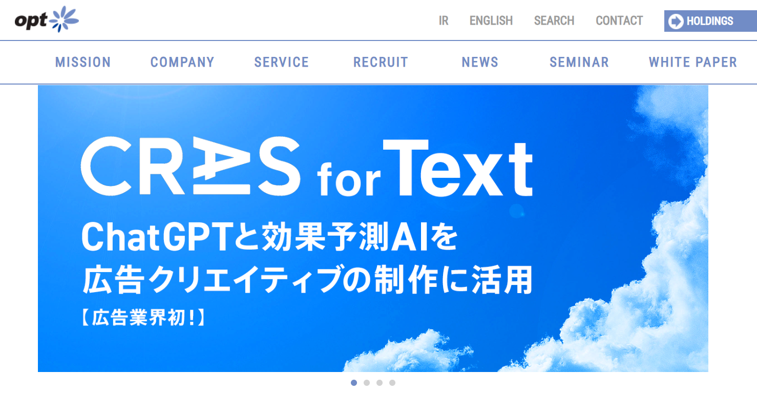Screen dimensions: 757x413
Task: Open the COMPANY menu item
Action: point(182,63)
